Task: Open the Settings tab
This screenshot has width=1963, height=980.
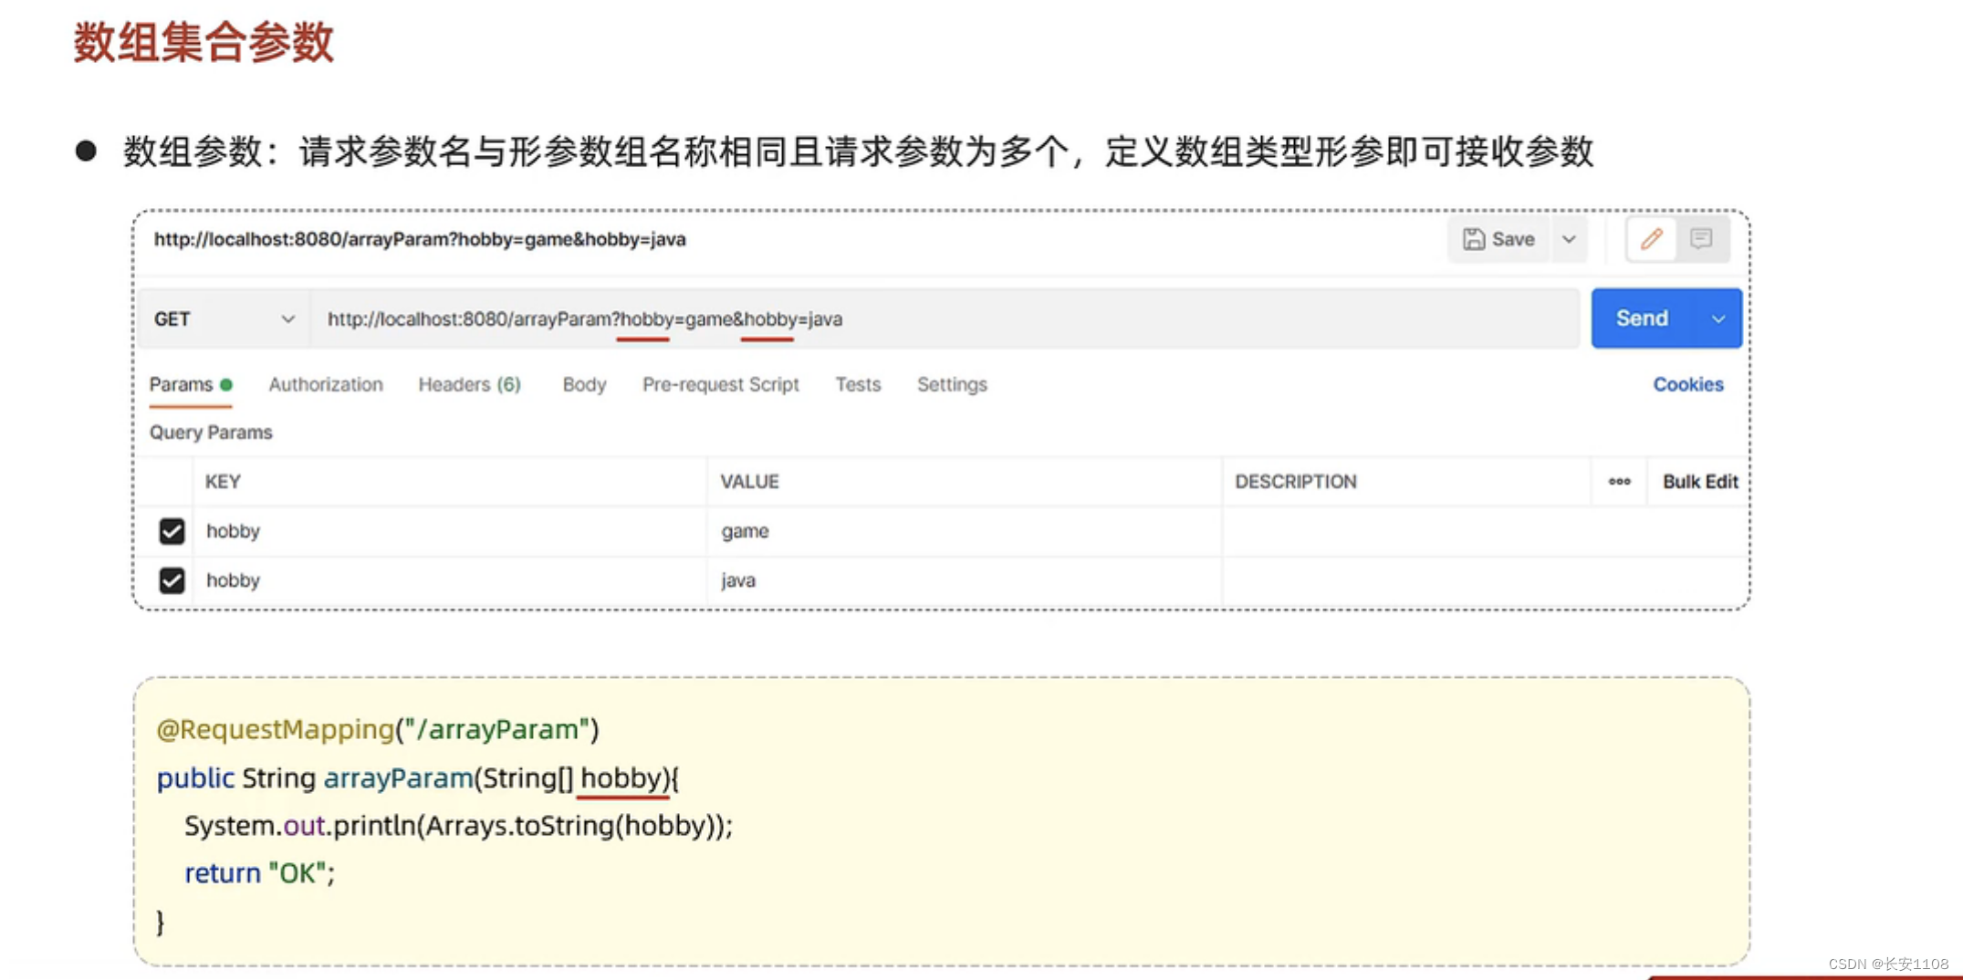Action: [x=952, y=384]
